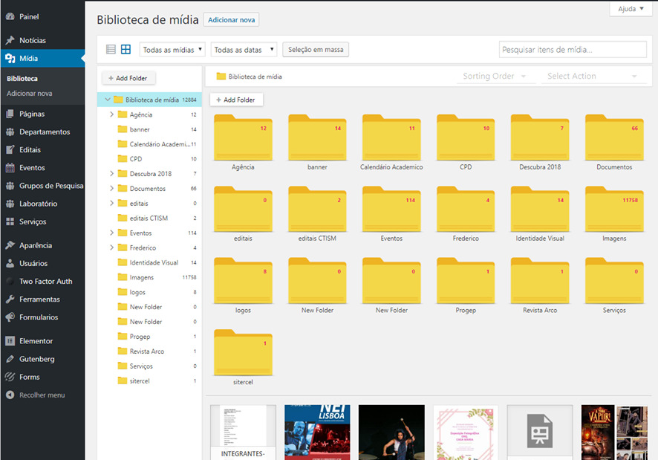
Task: Open the sitercel folder icon in grid
Action: (x=243, y=352)
